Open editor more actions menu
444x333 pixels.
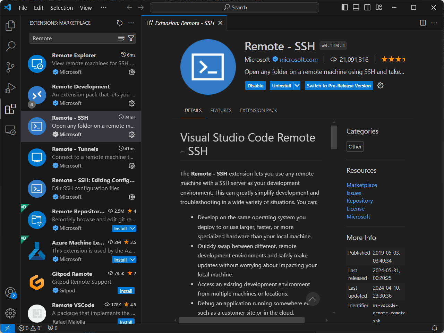click(x=434, y=23)
